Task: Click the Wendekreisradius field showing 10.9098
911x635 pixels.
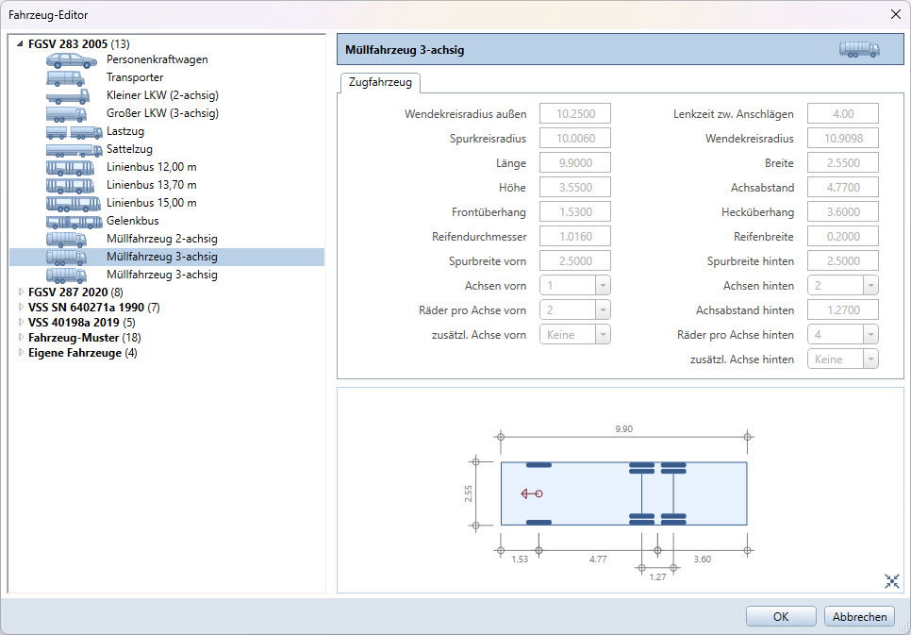Action: coord(843,139)
